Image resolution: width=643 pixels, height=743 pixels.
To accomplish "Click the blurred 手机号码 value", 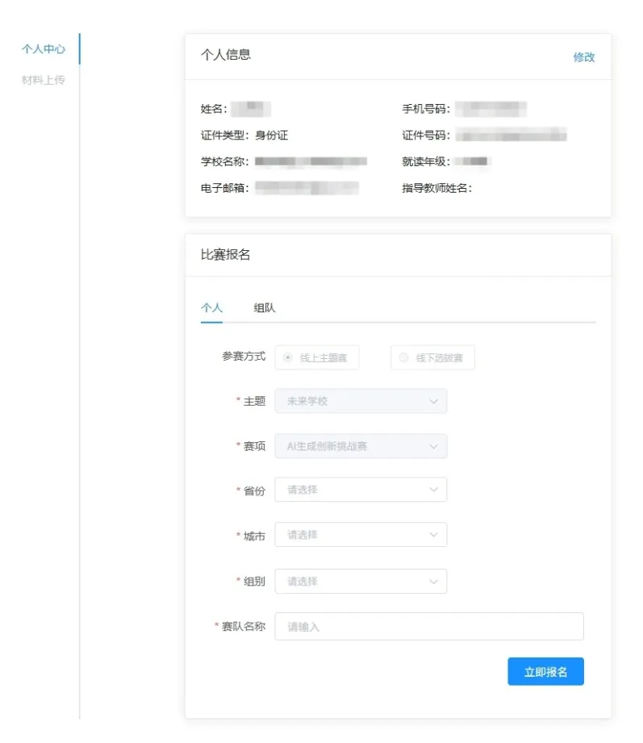I will [491, 109].
